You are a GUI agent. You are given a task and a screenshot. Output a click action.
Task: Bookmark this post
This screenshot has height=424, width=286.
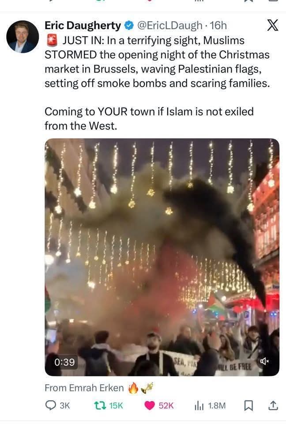pyautogui.click(x=248, y=405)
